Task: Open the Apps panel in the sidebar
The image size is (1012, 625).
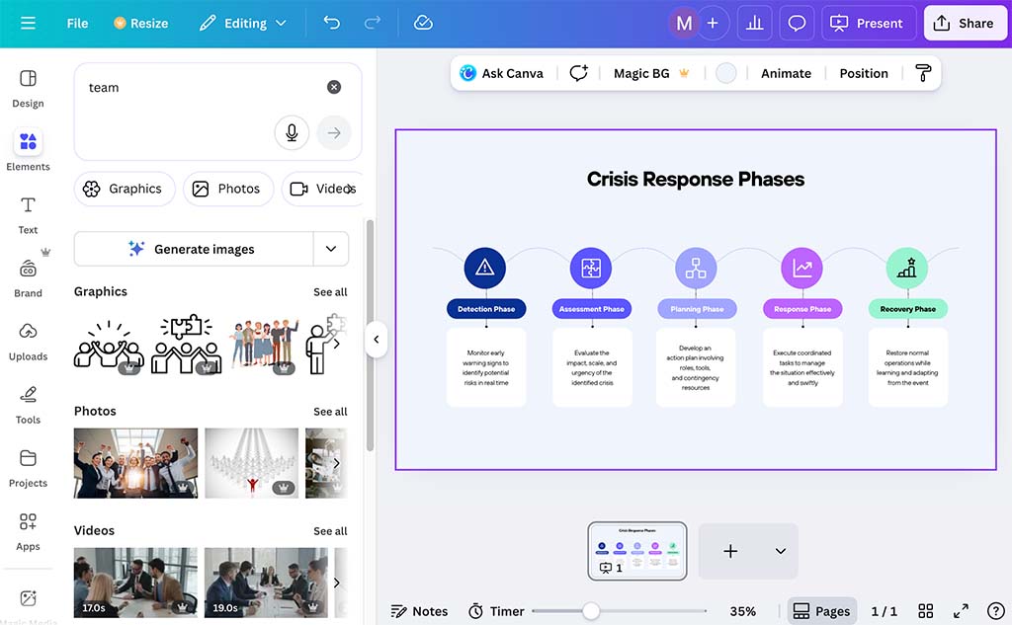Action: coord(28,529)
